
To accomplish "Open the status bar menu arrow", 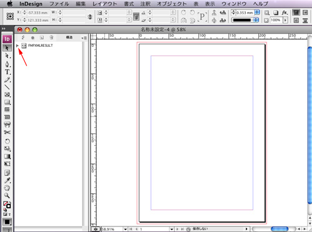I will [x=246, y=229].
